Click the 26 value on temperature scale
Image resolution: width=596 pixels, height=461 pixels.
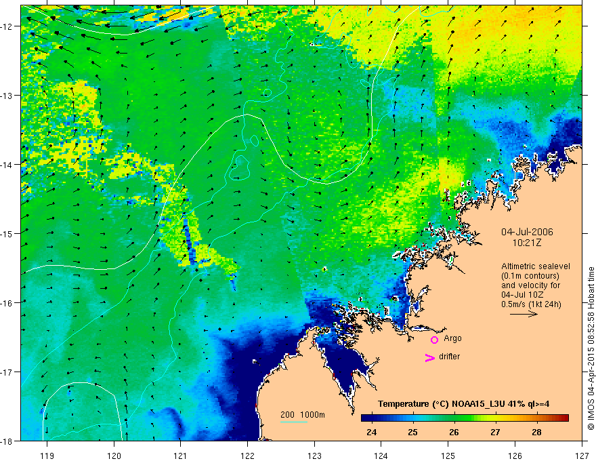[x=454, y=432]
